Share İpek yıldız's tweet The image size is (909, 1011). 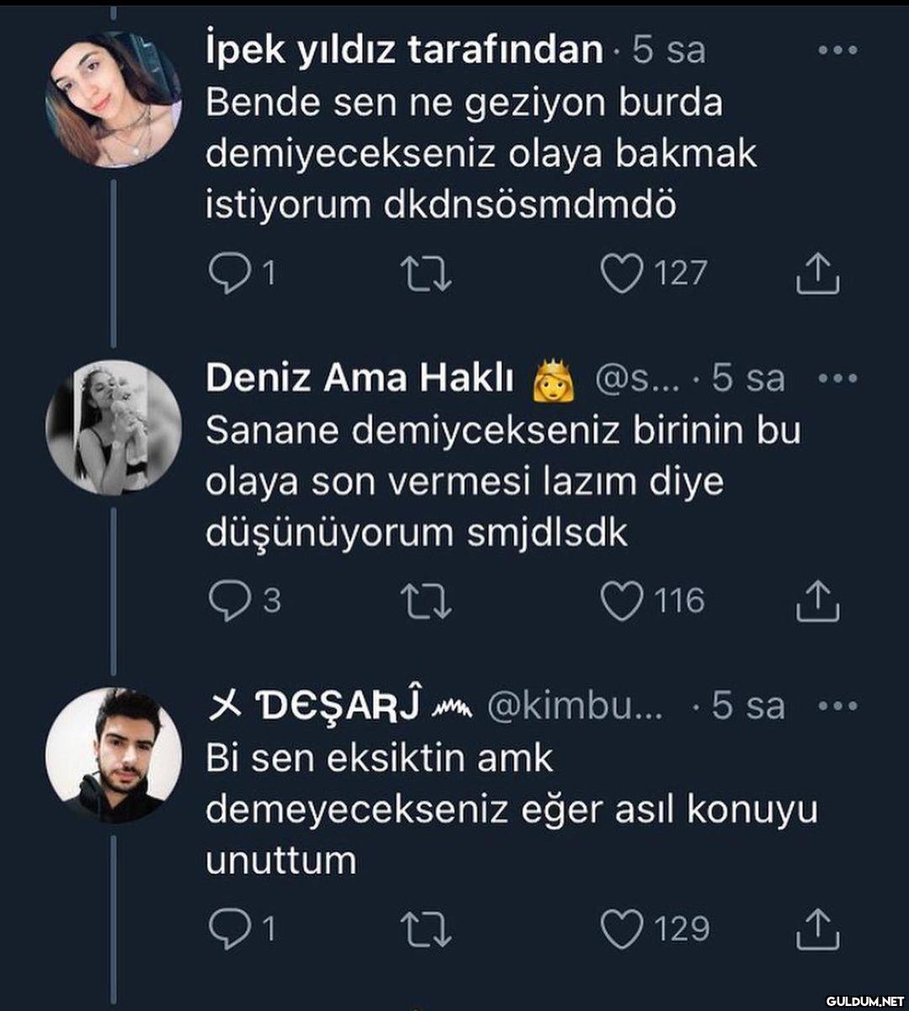pyautogui.click(x=817, y=274)
